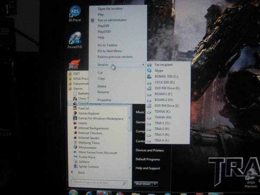Open Games for Windows Marketplace
The image size is (260, 195).
pyautogui.click(x=98, y=118)
